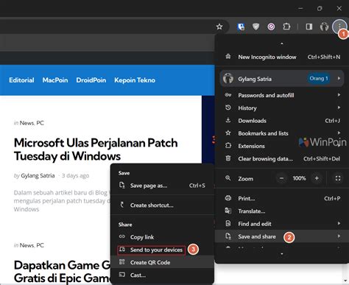Click the menu scroll-down arrow
The height and width of the screenshot is (285, 349).
pos(282,254)
